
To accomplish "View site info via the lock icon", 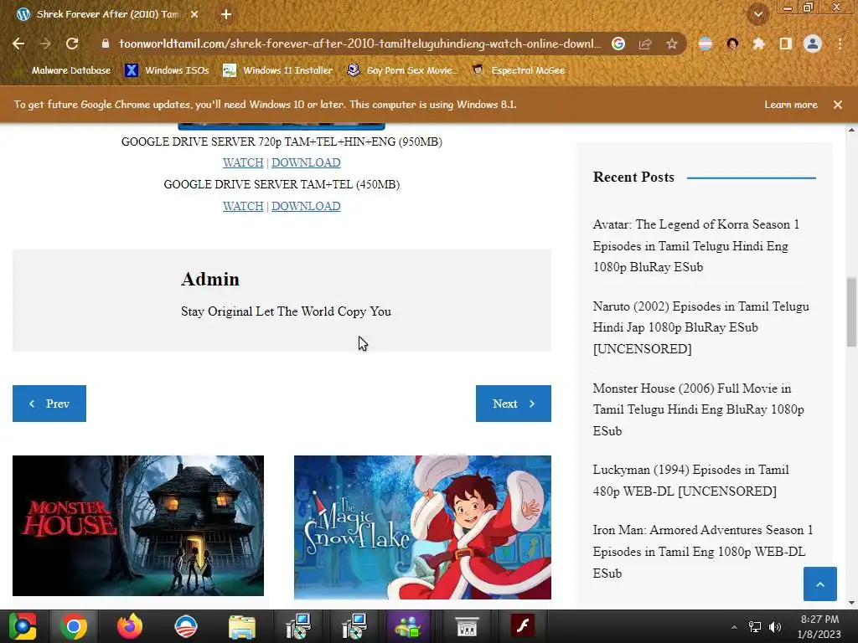I will coord(106,44).
